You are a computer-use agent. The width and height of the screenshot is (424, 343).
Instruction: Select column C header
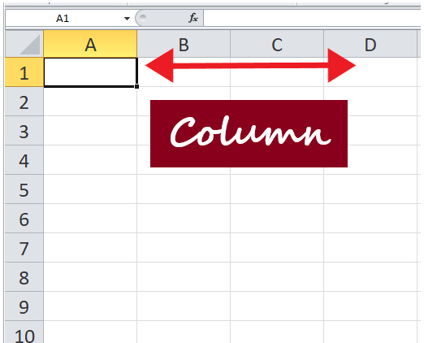277,44
